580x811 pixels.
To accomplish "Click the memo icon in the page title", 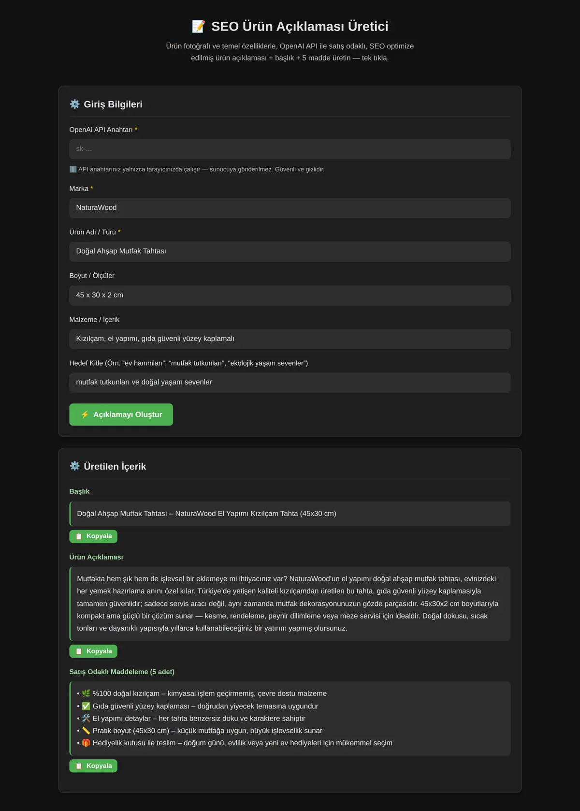I will tap(198, 26).
